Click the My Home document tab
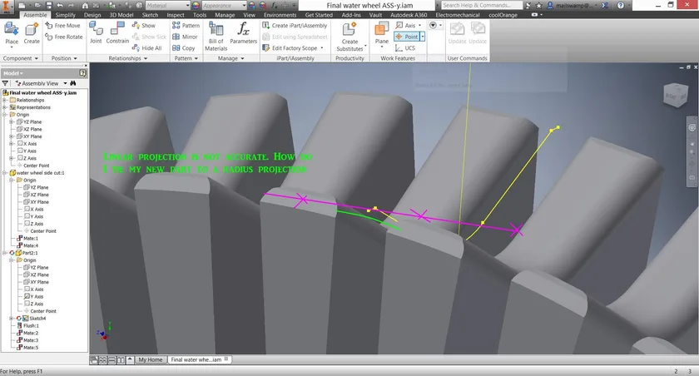Viewport: 699px width, 376px height. (x=151, y=359)
